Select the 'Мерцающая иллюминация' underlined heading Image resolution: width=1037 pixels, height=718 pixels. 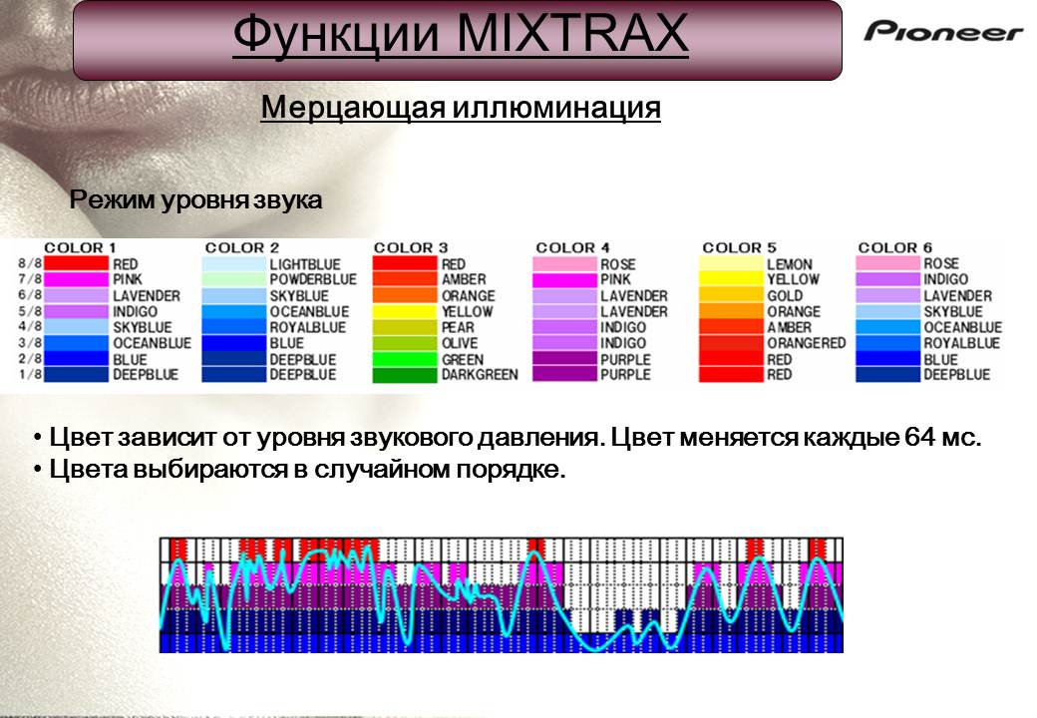pos(461,107)
